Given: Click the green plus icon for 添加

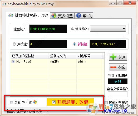Looking at the screenshot, I should pos(113,57).
